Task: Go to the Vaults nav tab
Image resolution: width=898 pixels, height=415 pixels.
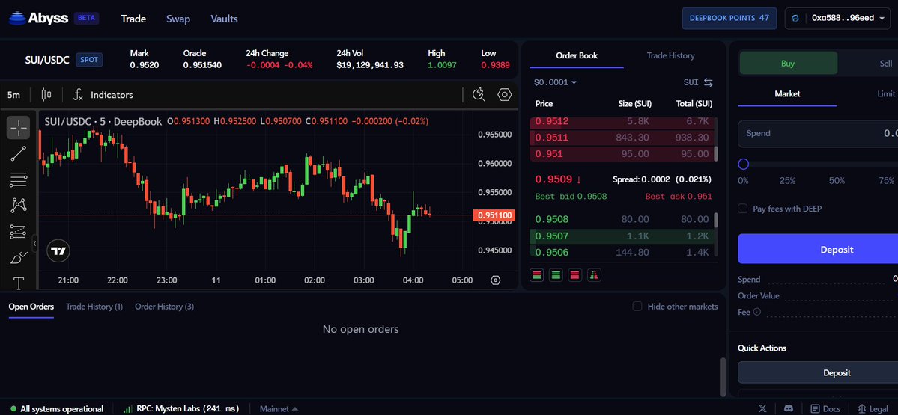Action: (224, 19)
